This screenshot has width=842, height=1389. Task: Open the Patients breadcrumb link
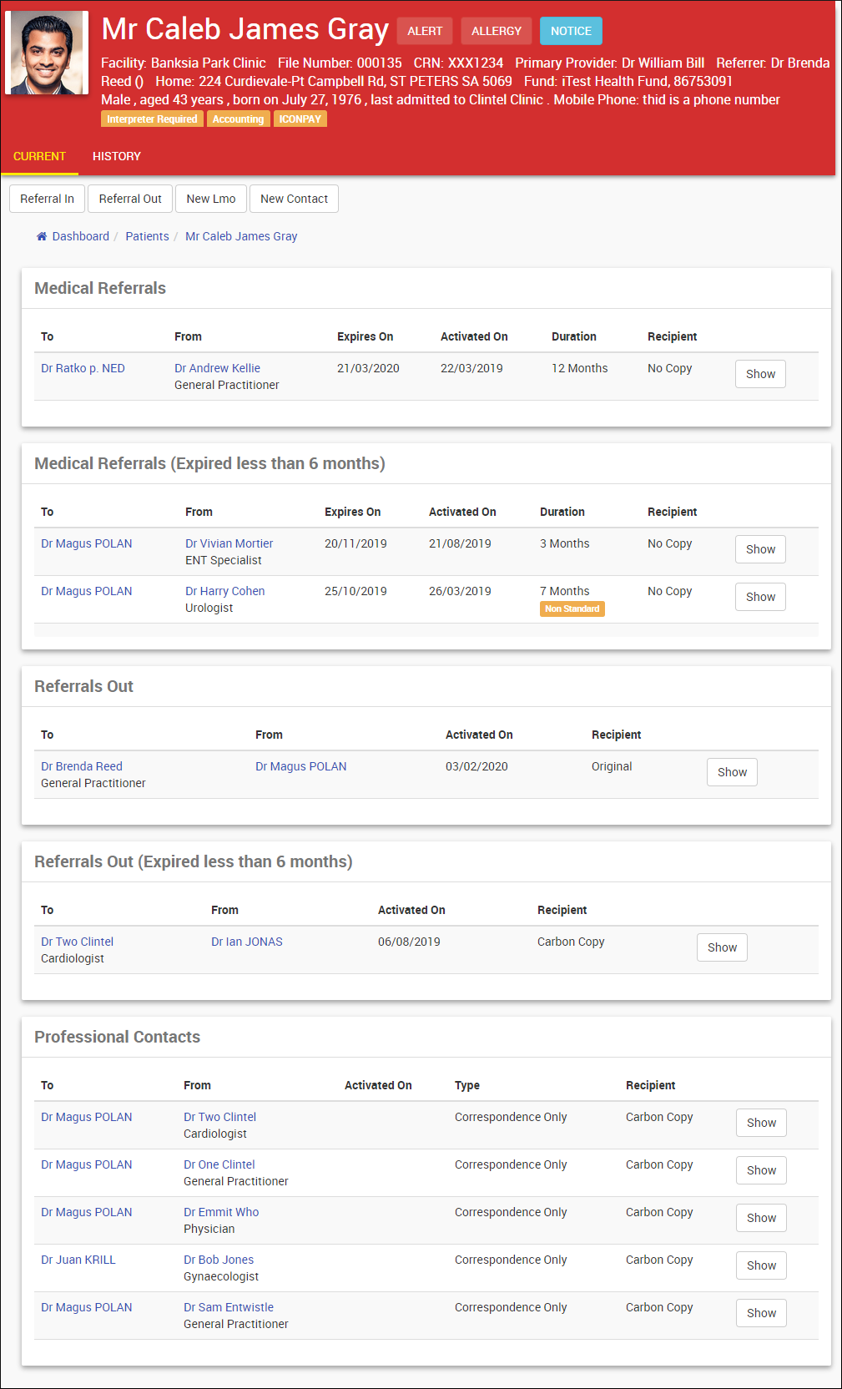pyautogui.click(x=147, y=236)
